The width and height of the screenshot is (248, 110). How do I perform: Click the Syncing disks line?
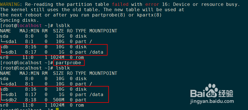19,20
